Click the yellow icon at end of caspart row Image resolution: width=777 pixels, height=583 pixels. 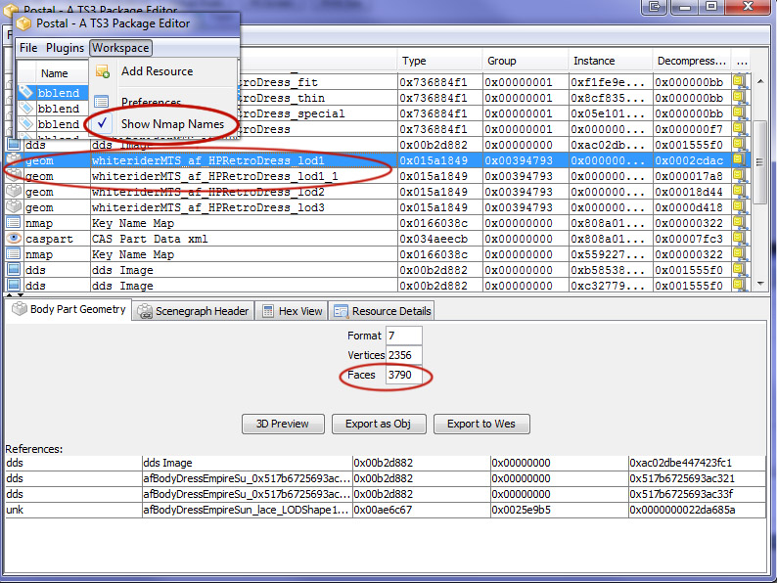pos(739,239)
